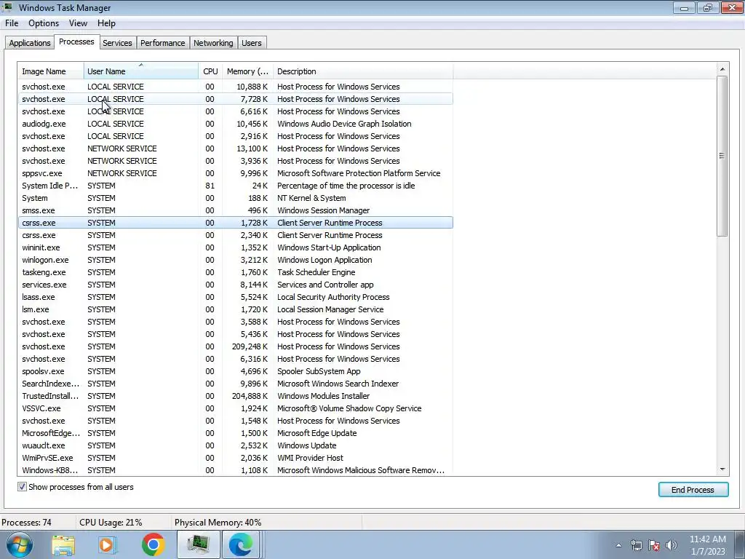The height and width of the screenshot is (559, 745).
Task: Open the Networking tab
Action: (x=213, y=43)
